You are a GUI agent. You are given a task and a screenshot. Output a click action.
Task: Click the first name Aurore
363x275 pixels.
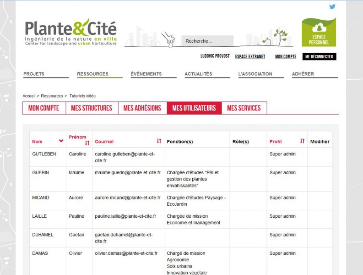pyautogui.click(x=76, y=198)
